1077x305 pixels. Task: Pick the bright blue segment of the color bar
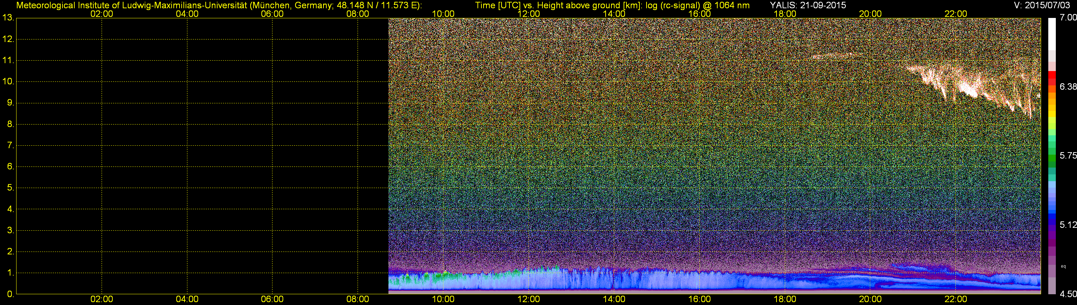tap(1052, 211)
